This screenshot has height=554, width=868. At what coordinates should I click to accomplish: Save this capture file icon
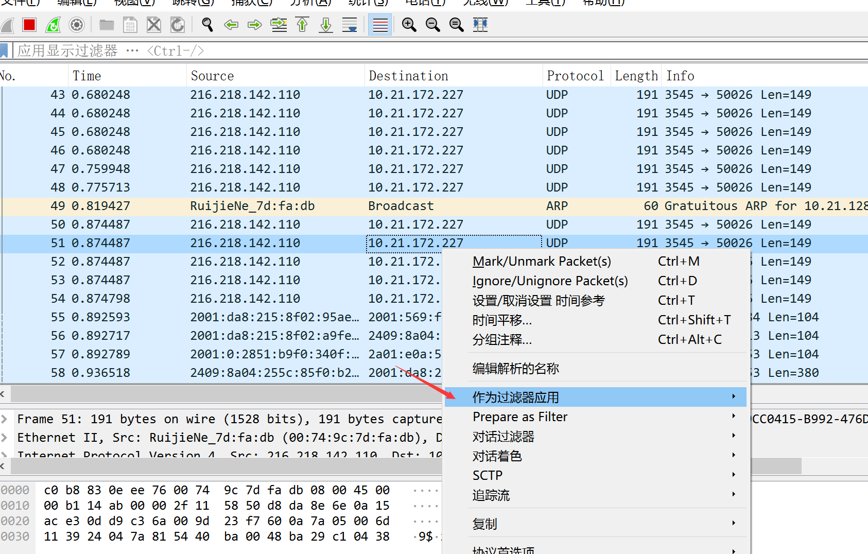pyautogui.click(x=130, y=25)
